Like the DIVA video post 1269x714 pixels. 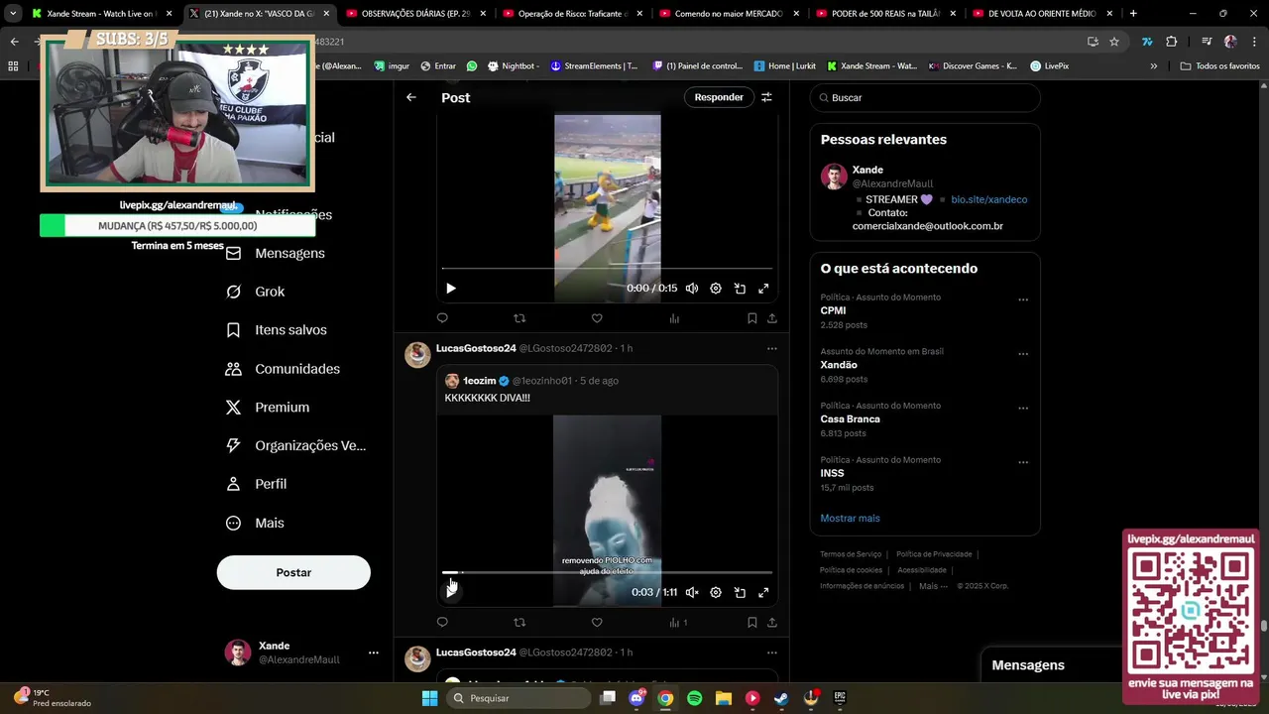pos(597,623)
